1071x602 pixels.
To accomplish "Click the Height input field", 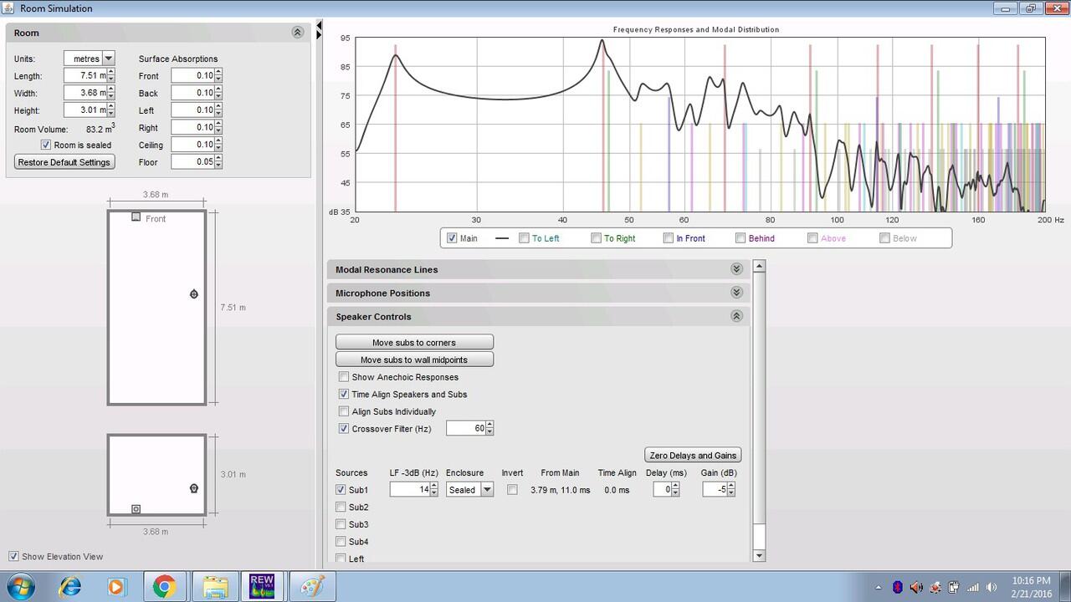I will (x=85, y=110).
